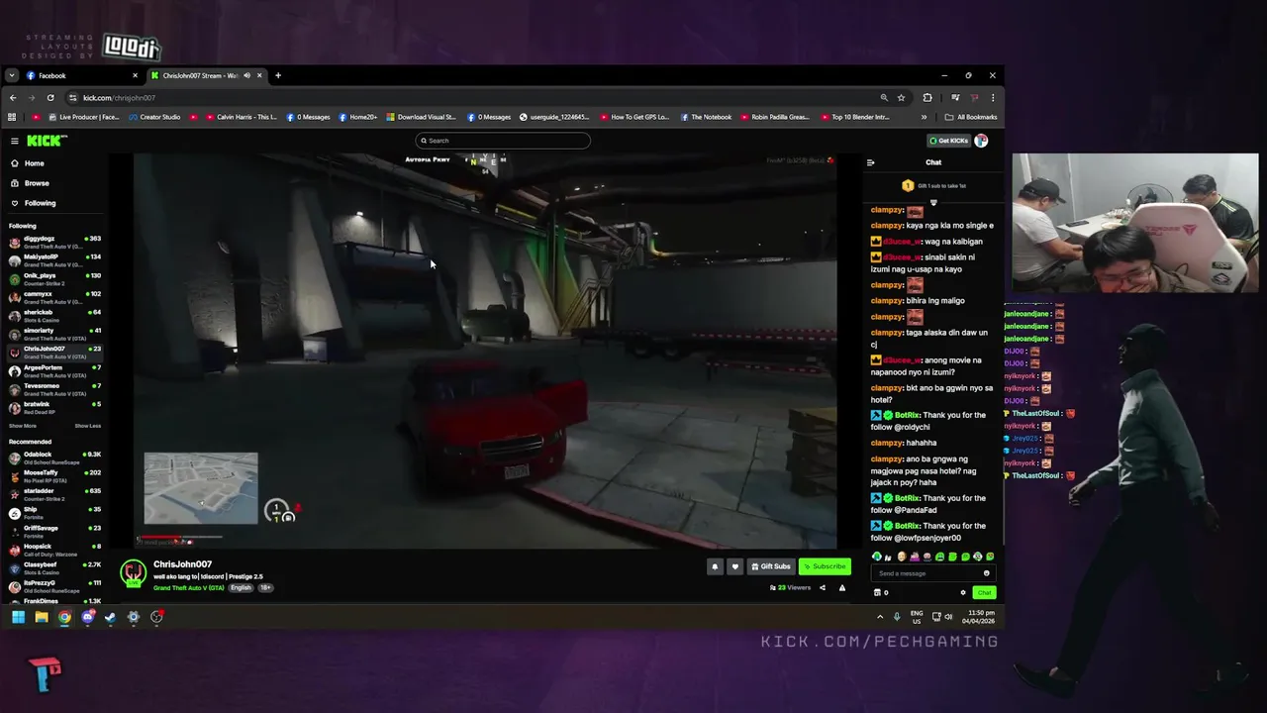Open Onik_plays channel in Following list
Screen dimensions: 1267x713
[x=54, y=277]
